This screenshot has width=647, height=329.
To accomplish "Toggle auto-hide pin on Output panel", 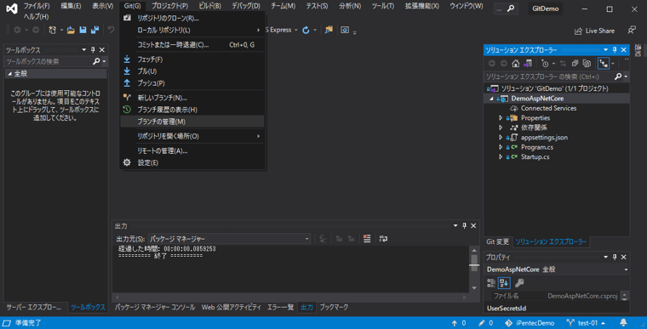I will coord(464,226).
